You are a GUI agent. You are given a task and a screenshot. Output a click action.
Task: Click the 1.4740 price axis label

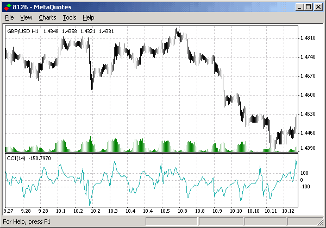point(308,57)
